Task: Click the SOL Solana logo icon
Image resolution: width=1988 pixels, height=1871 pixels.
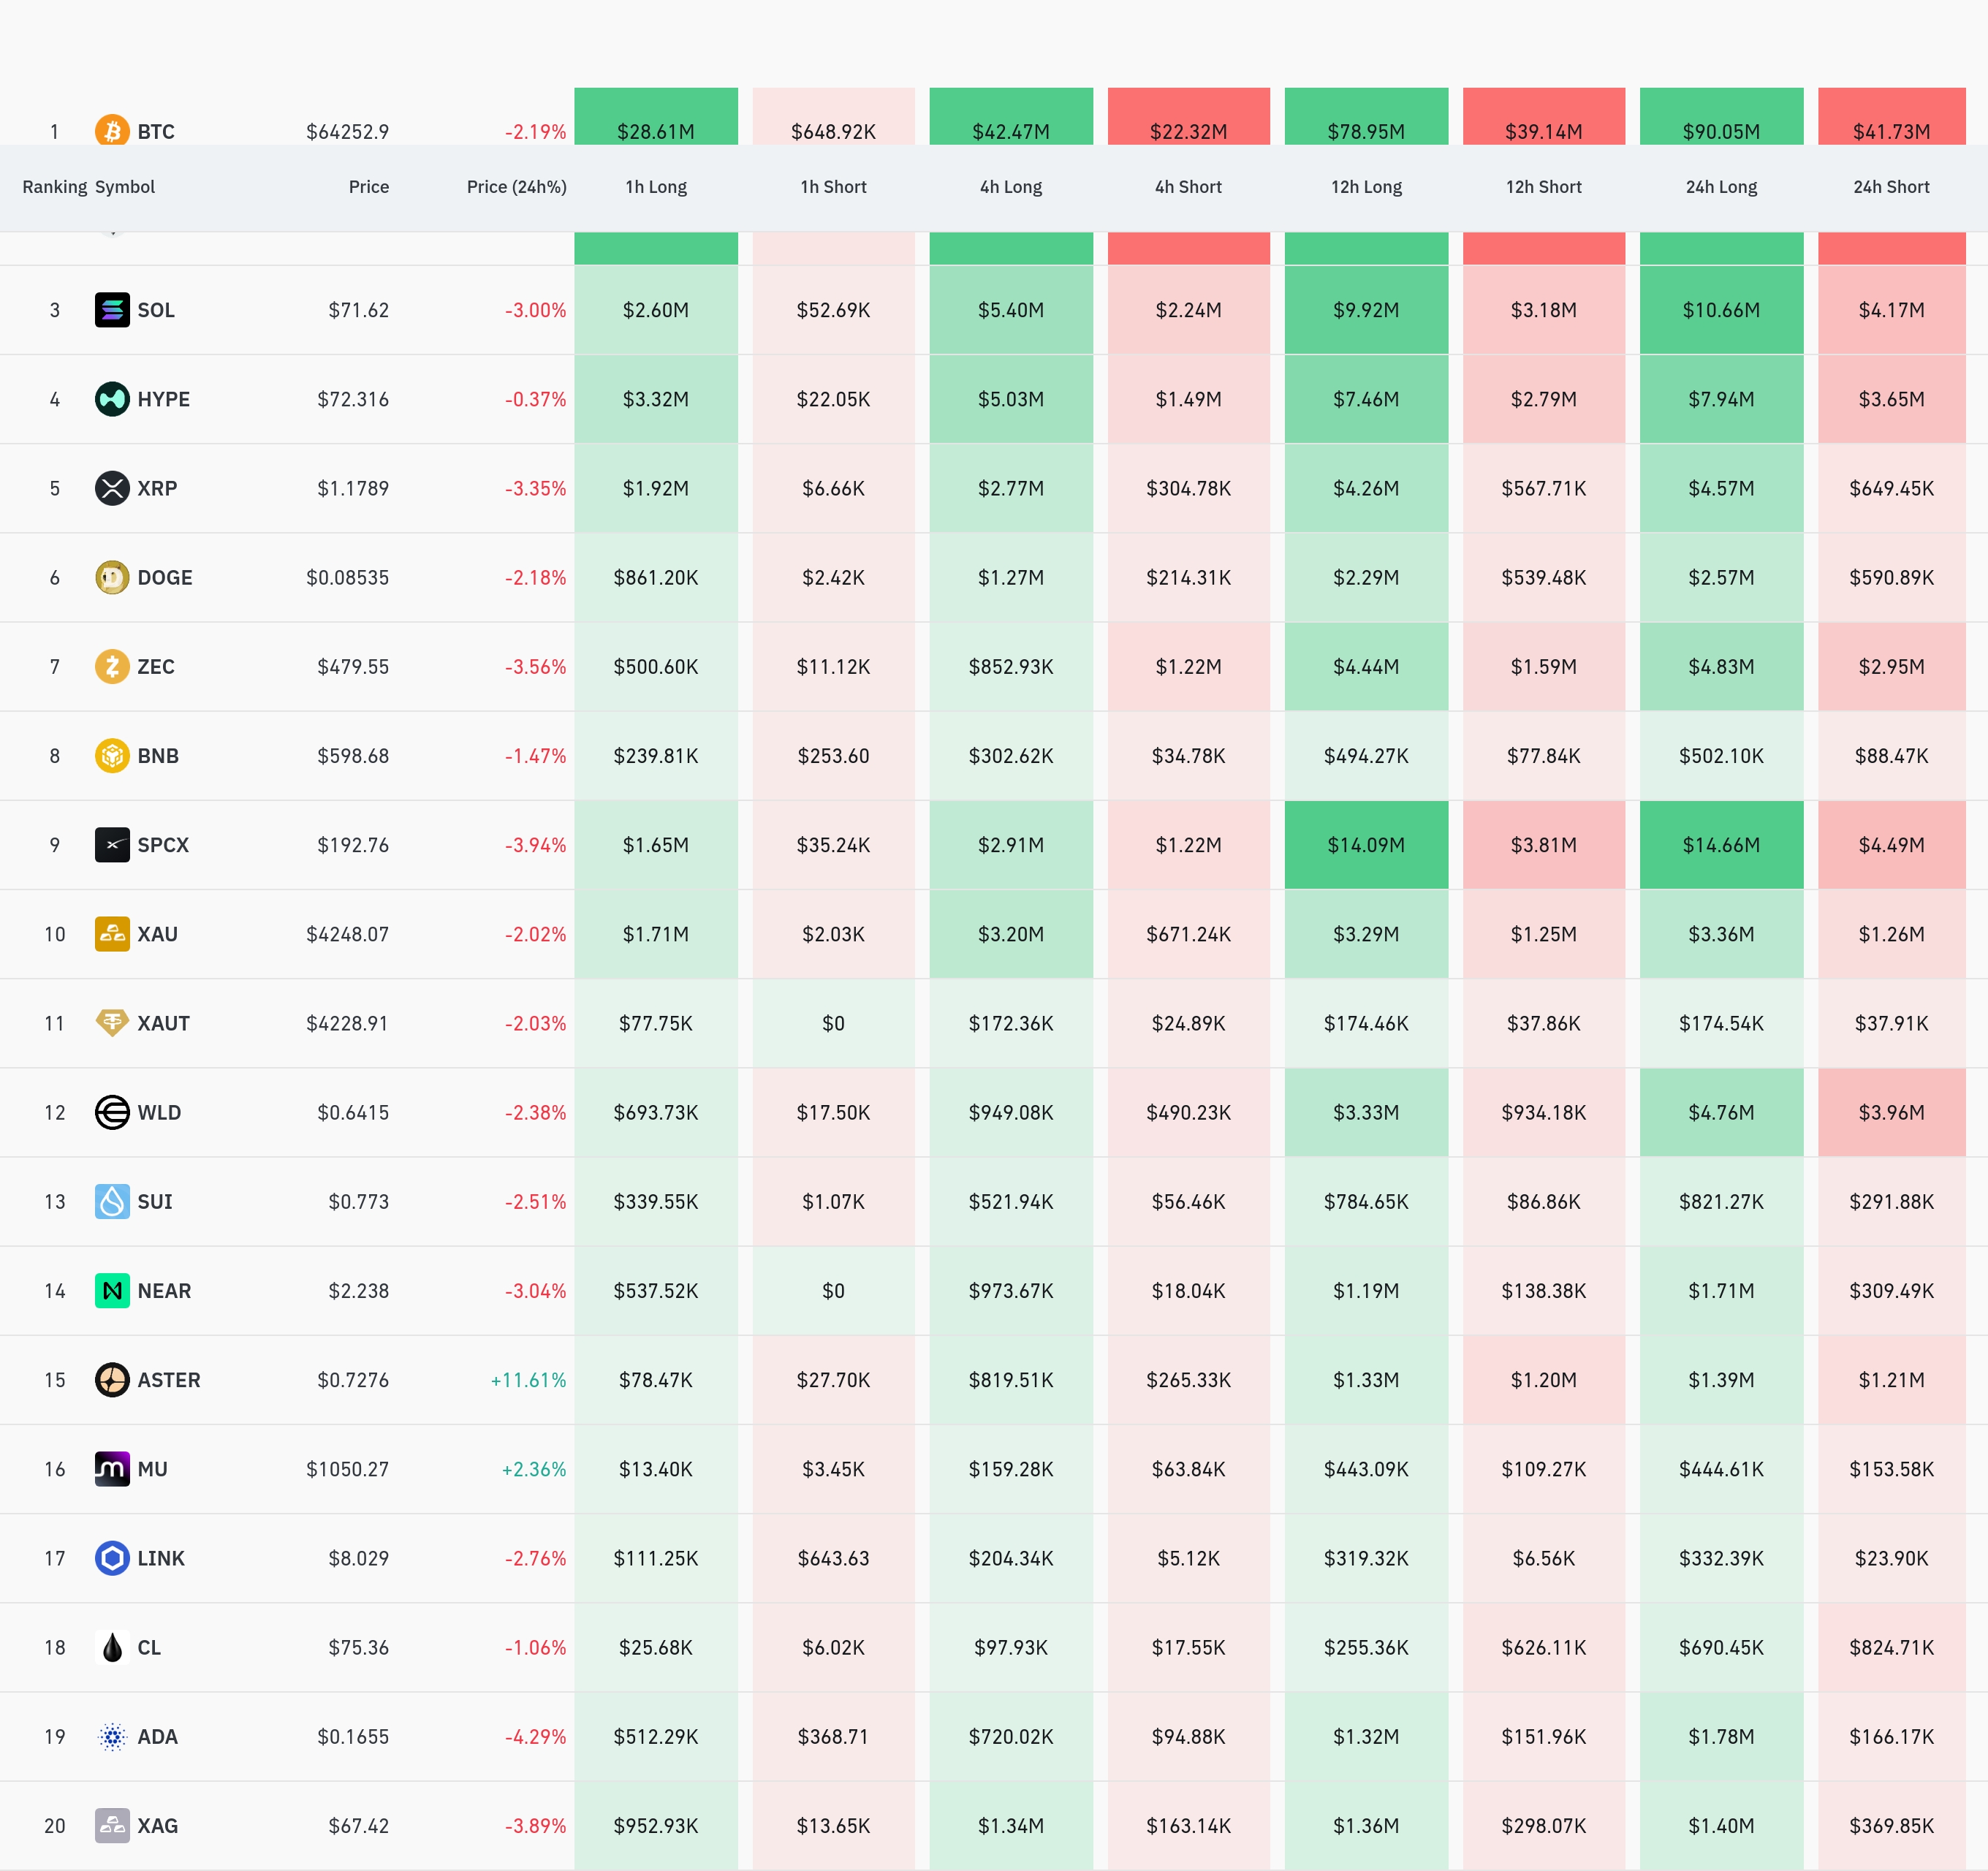Action: point(112,310)
